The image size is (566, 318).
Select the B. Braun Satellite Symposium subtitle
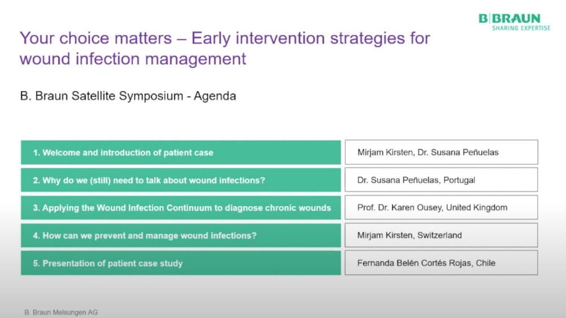pyautogui.click(x=128, y=96)
